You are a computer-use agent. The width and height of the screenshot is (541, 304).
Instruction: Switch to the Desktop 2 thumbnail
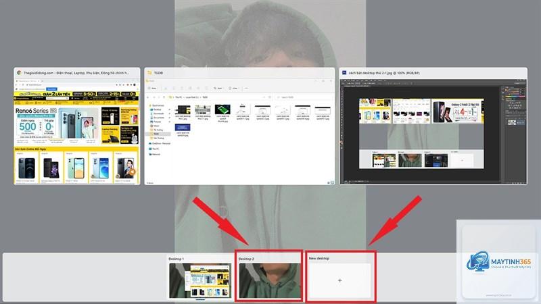[269, 280]
